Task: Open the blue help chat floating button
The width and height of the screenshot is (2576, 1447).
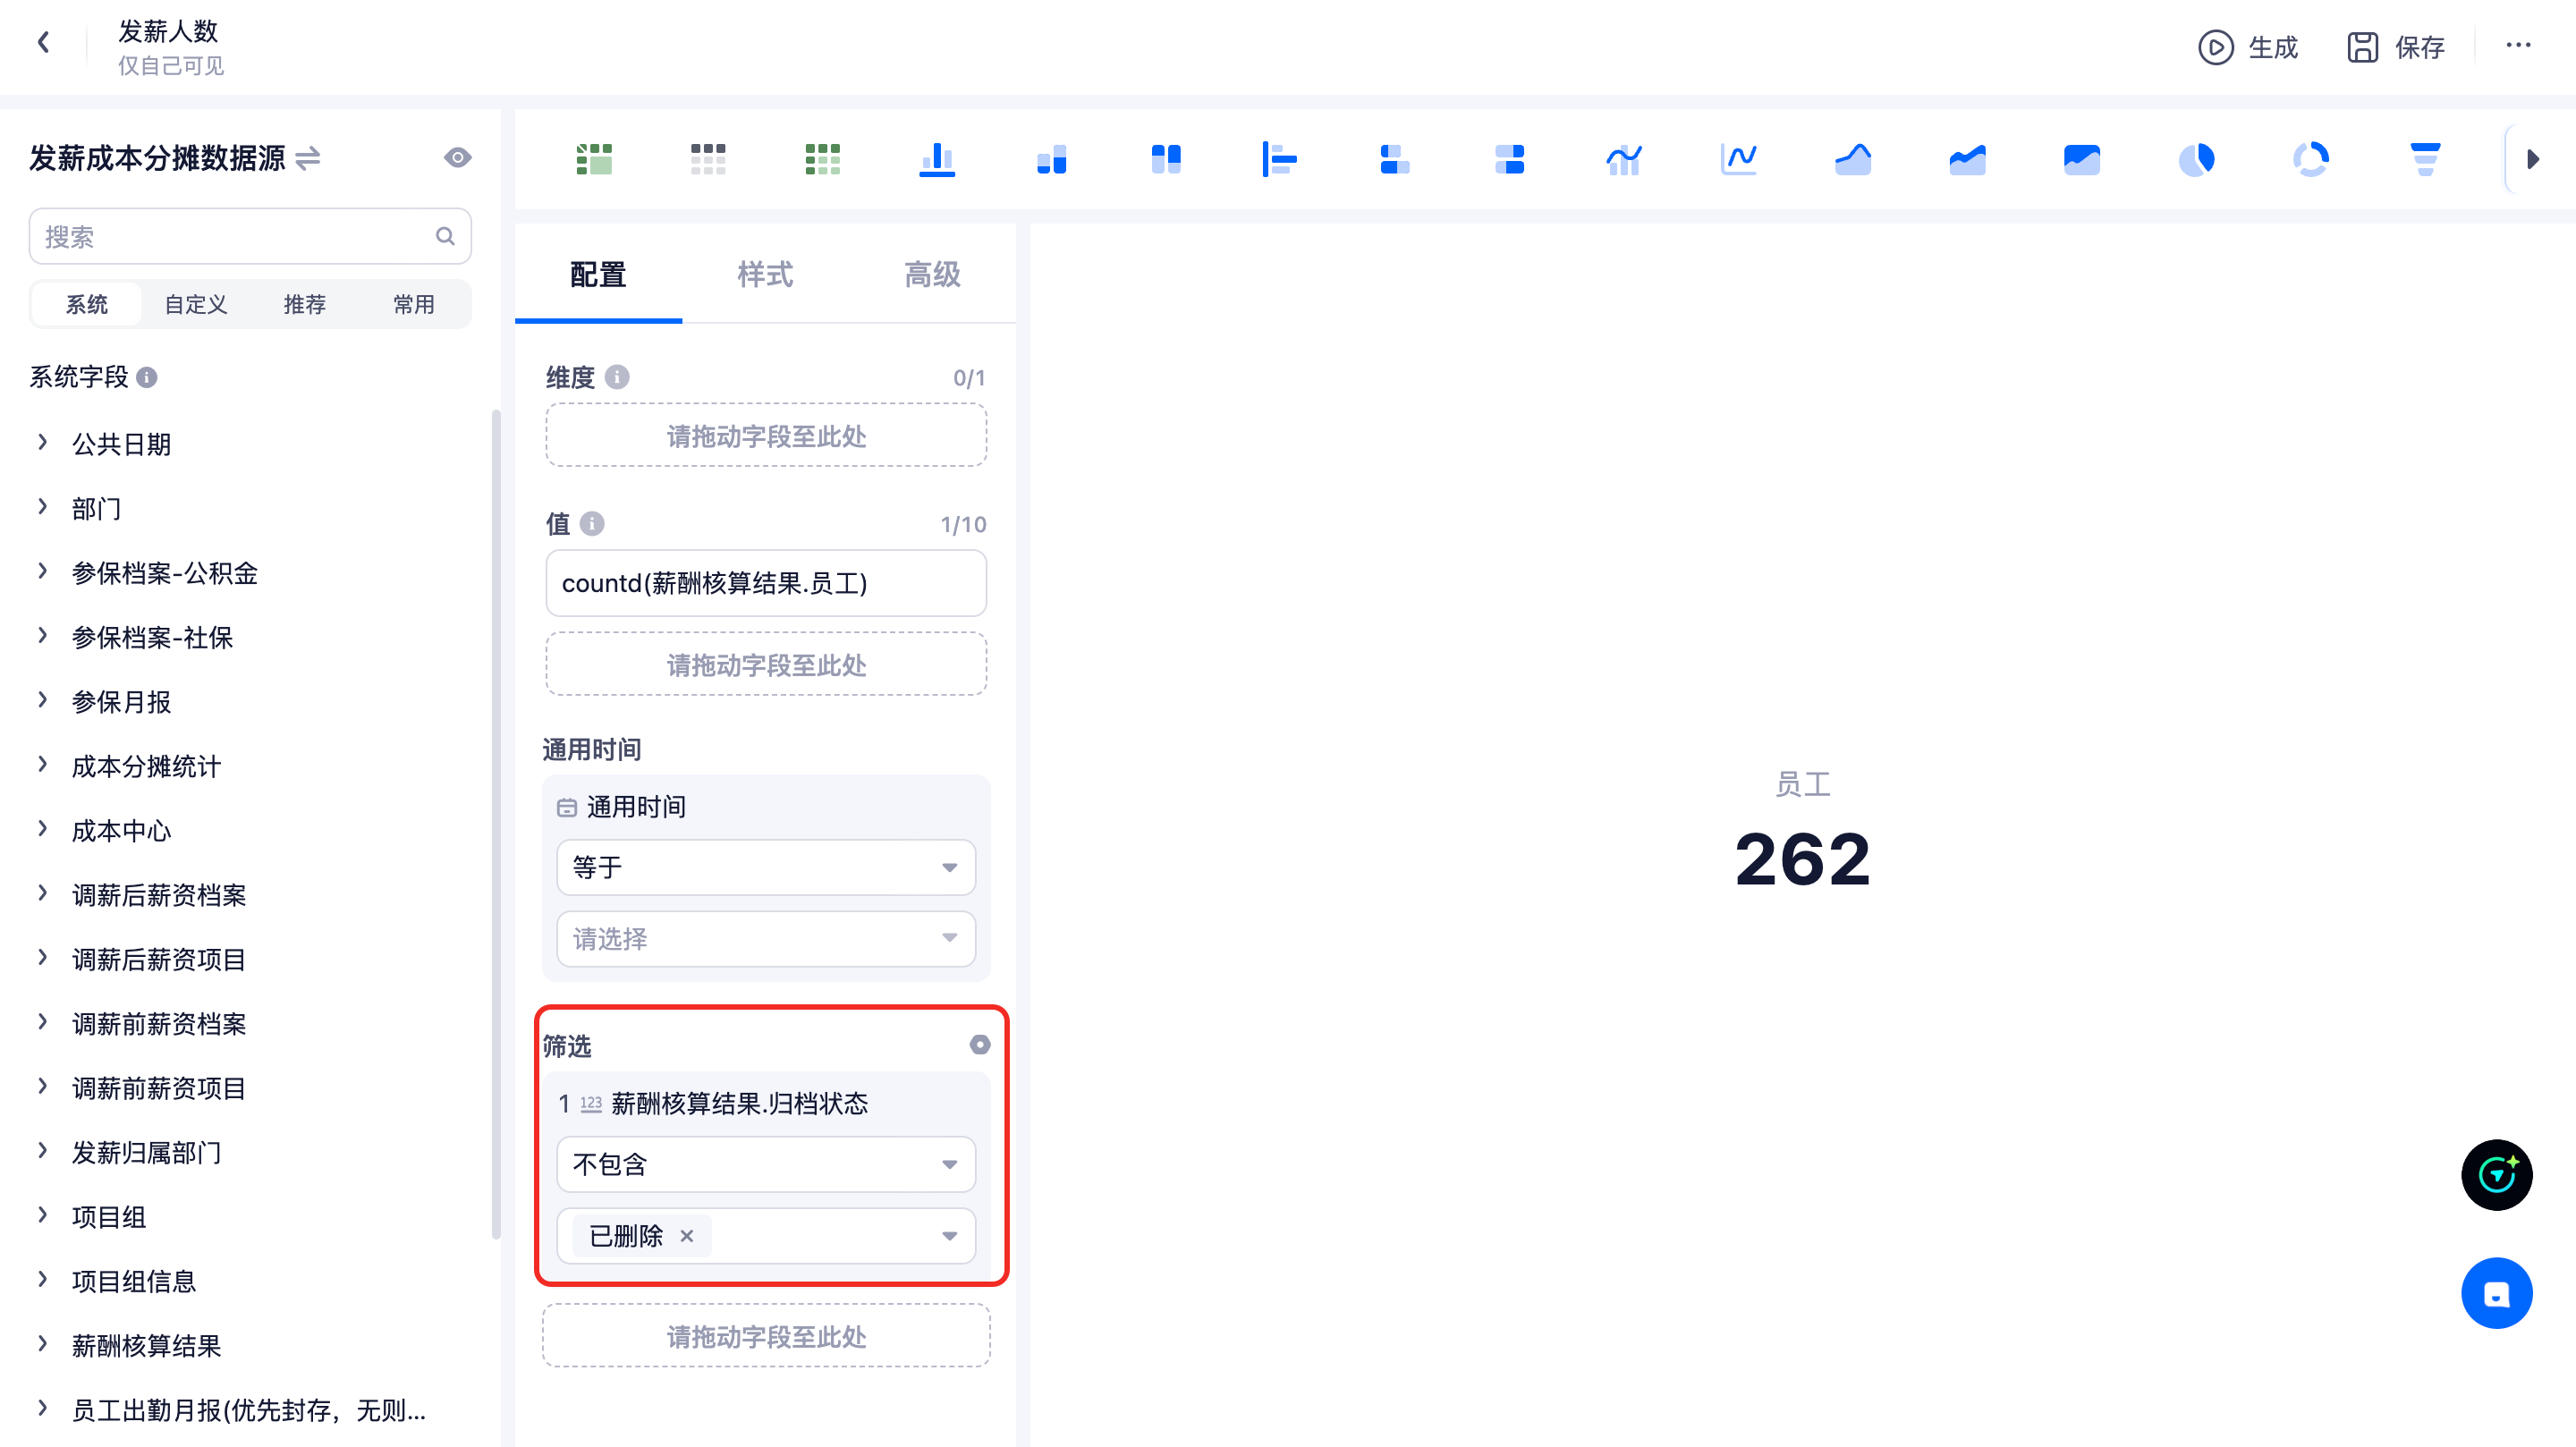Action: click(x=2496, y=1293)
